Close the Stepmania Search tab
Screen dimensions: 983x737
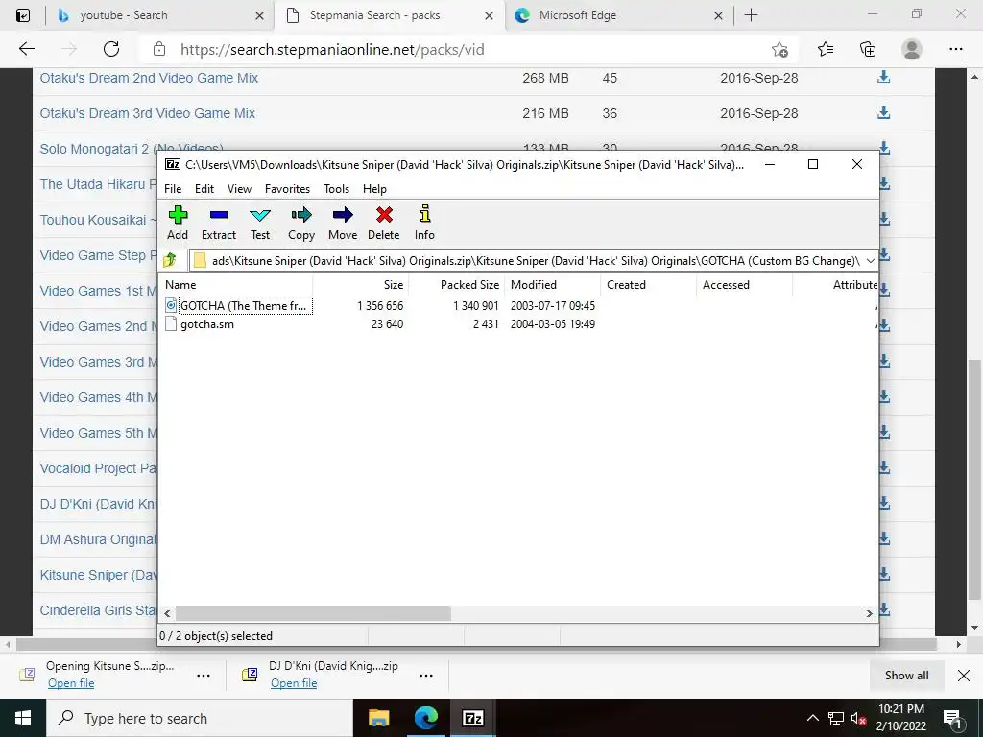pos(489,16)
